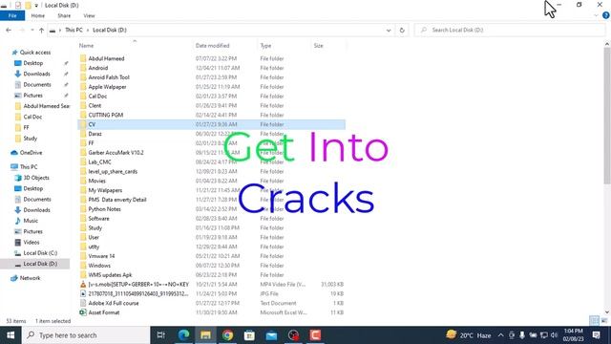Viewport: 611px width, 344px height.
Task: Sort by Date modified column header
Action: 212,46
